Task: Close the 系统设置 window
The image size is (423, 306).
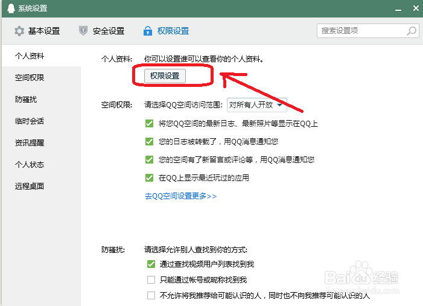Action: click(416, 8)
